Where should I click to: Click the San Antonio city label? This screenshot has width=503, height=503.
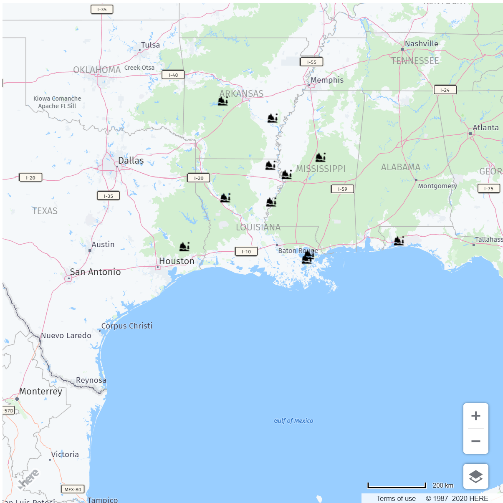(95, 272)
